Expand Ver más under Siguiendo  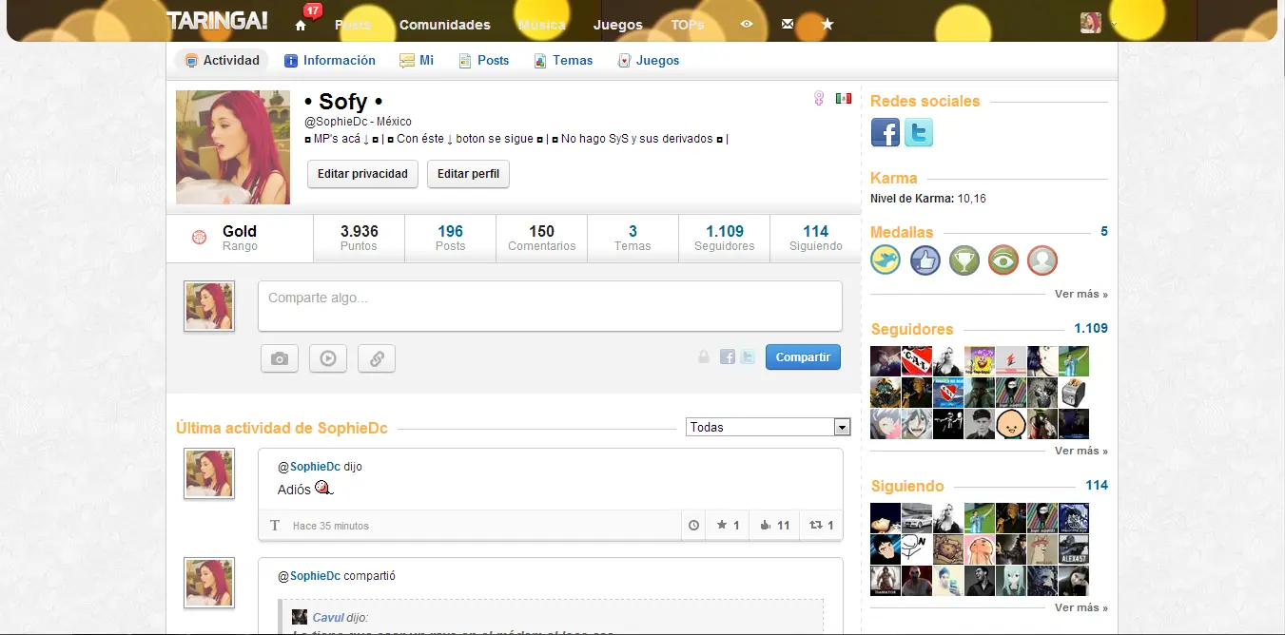(1081, 607)
